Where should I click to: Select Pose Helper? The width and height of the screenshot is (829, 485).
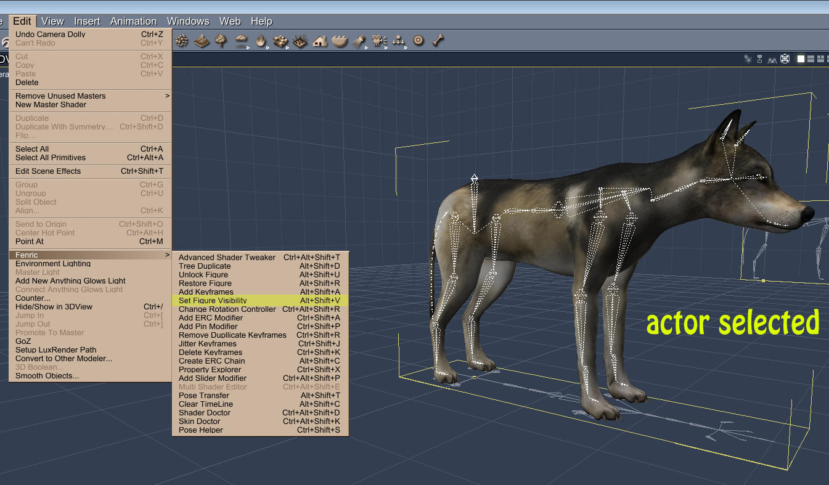(261, 430)
